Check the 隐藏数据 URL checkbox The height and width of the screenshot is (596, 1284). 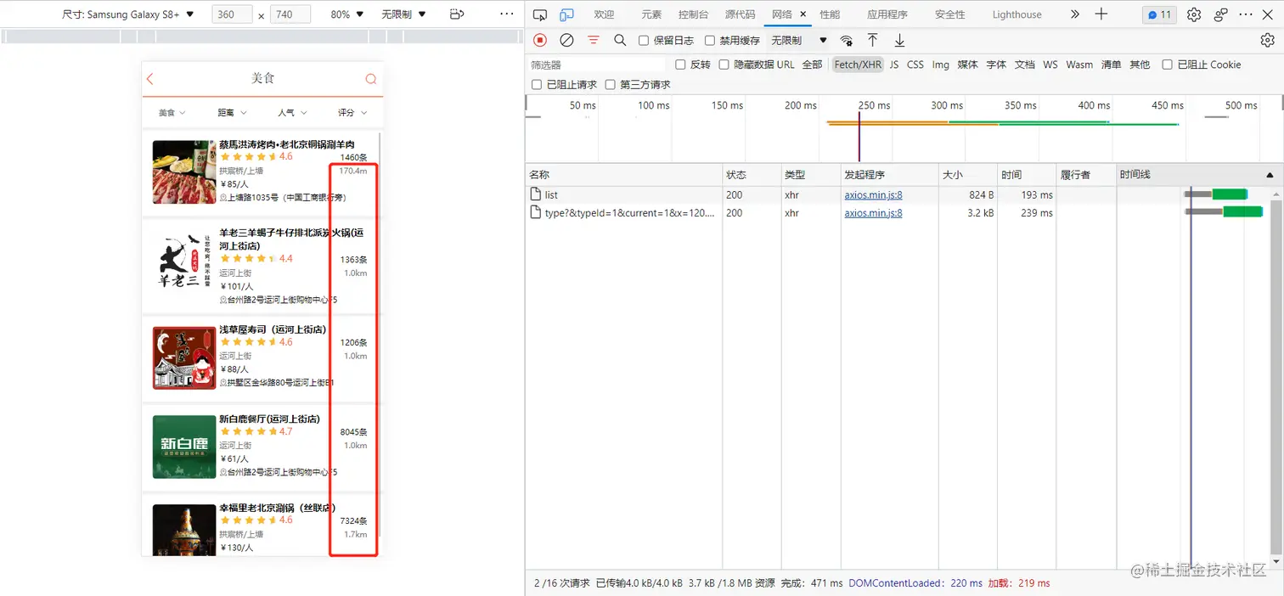[724, 65]
